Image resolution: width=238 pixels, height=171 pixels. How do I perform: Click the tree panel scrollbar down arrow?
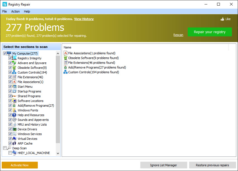(58, 153)
